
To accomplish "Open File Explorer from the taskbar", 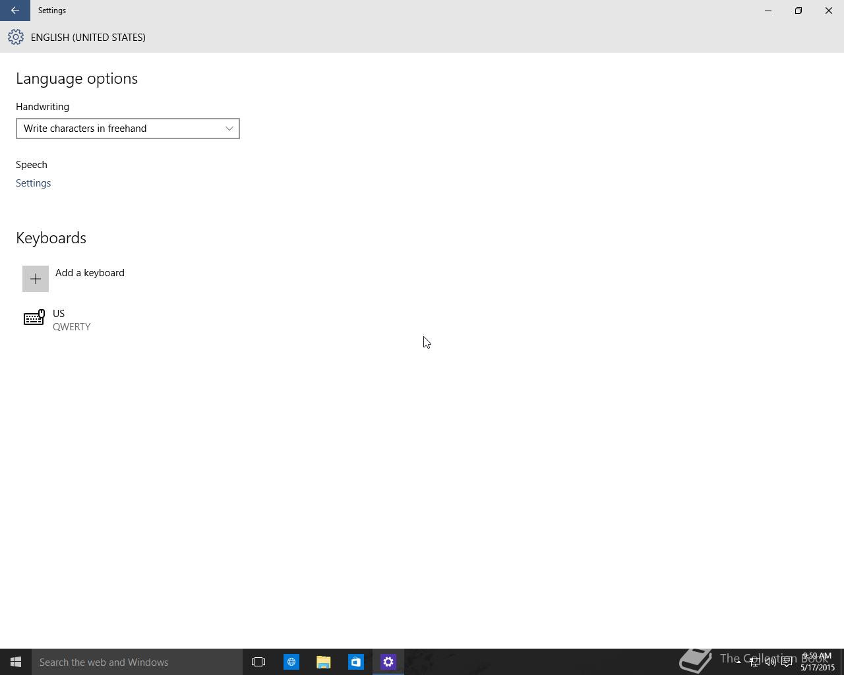I will (x=323, y=662).
